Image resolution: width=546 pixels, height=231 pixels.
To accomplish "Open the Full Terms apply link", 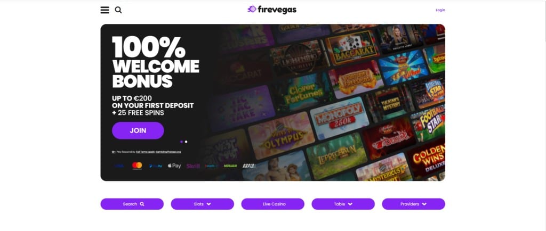I will point(145,152).
